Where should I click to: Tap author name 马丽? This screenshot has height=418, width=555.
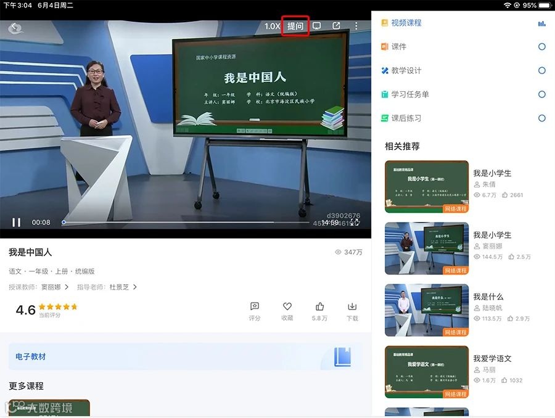pos(489,370)
